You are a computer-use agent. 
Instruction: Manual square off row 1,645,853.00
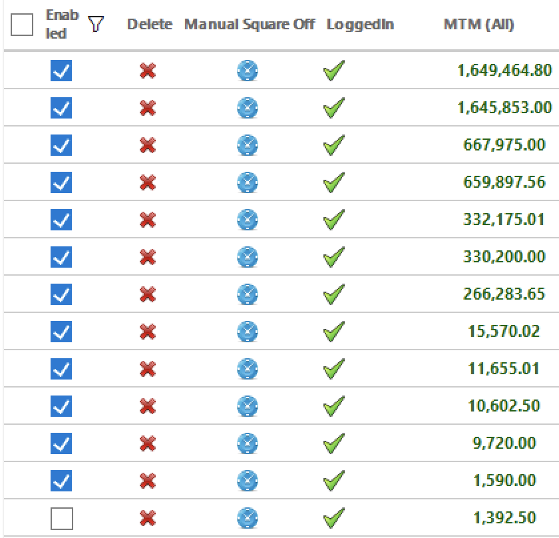pos(248,108)
